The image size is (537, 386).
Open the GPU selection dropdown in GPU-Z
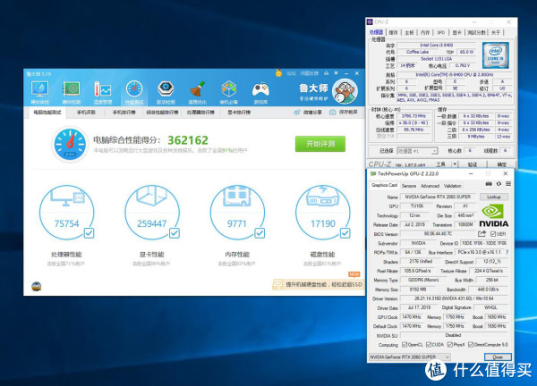tap(409, 357)
